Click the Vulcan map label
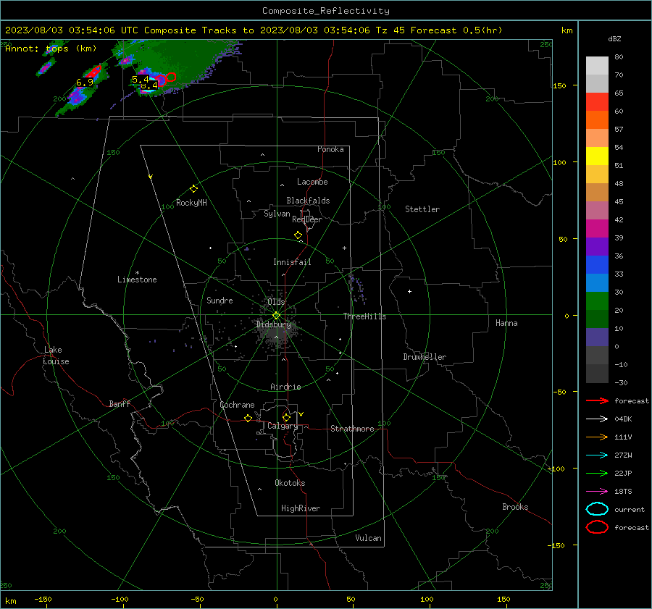 [369, 538]
